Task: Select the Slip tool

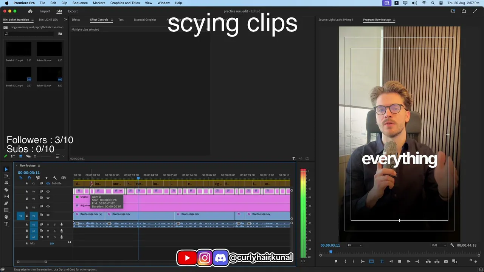Action: click(6, 196)
